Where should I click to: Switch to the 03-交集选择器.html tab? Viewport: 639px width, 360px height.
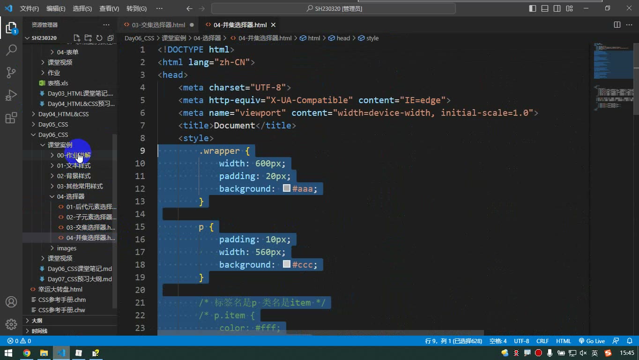(158, 25)
